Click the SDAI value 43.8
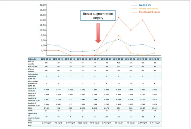191x129 pixels. pyautogui.click(x=119, y=108)
